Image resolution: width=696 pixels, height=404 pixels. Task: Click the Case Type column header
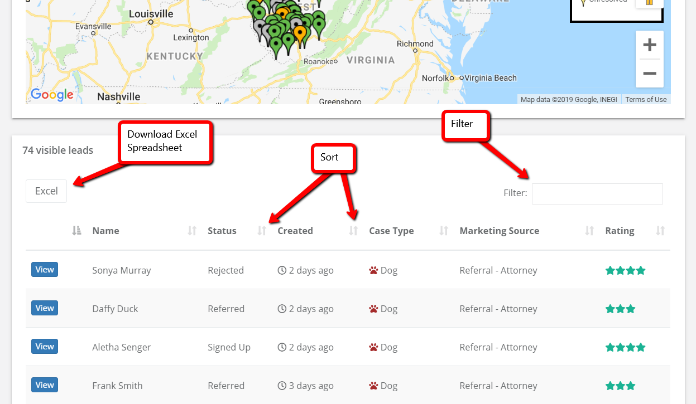click(x=391, y=231)
